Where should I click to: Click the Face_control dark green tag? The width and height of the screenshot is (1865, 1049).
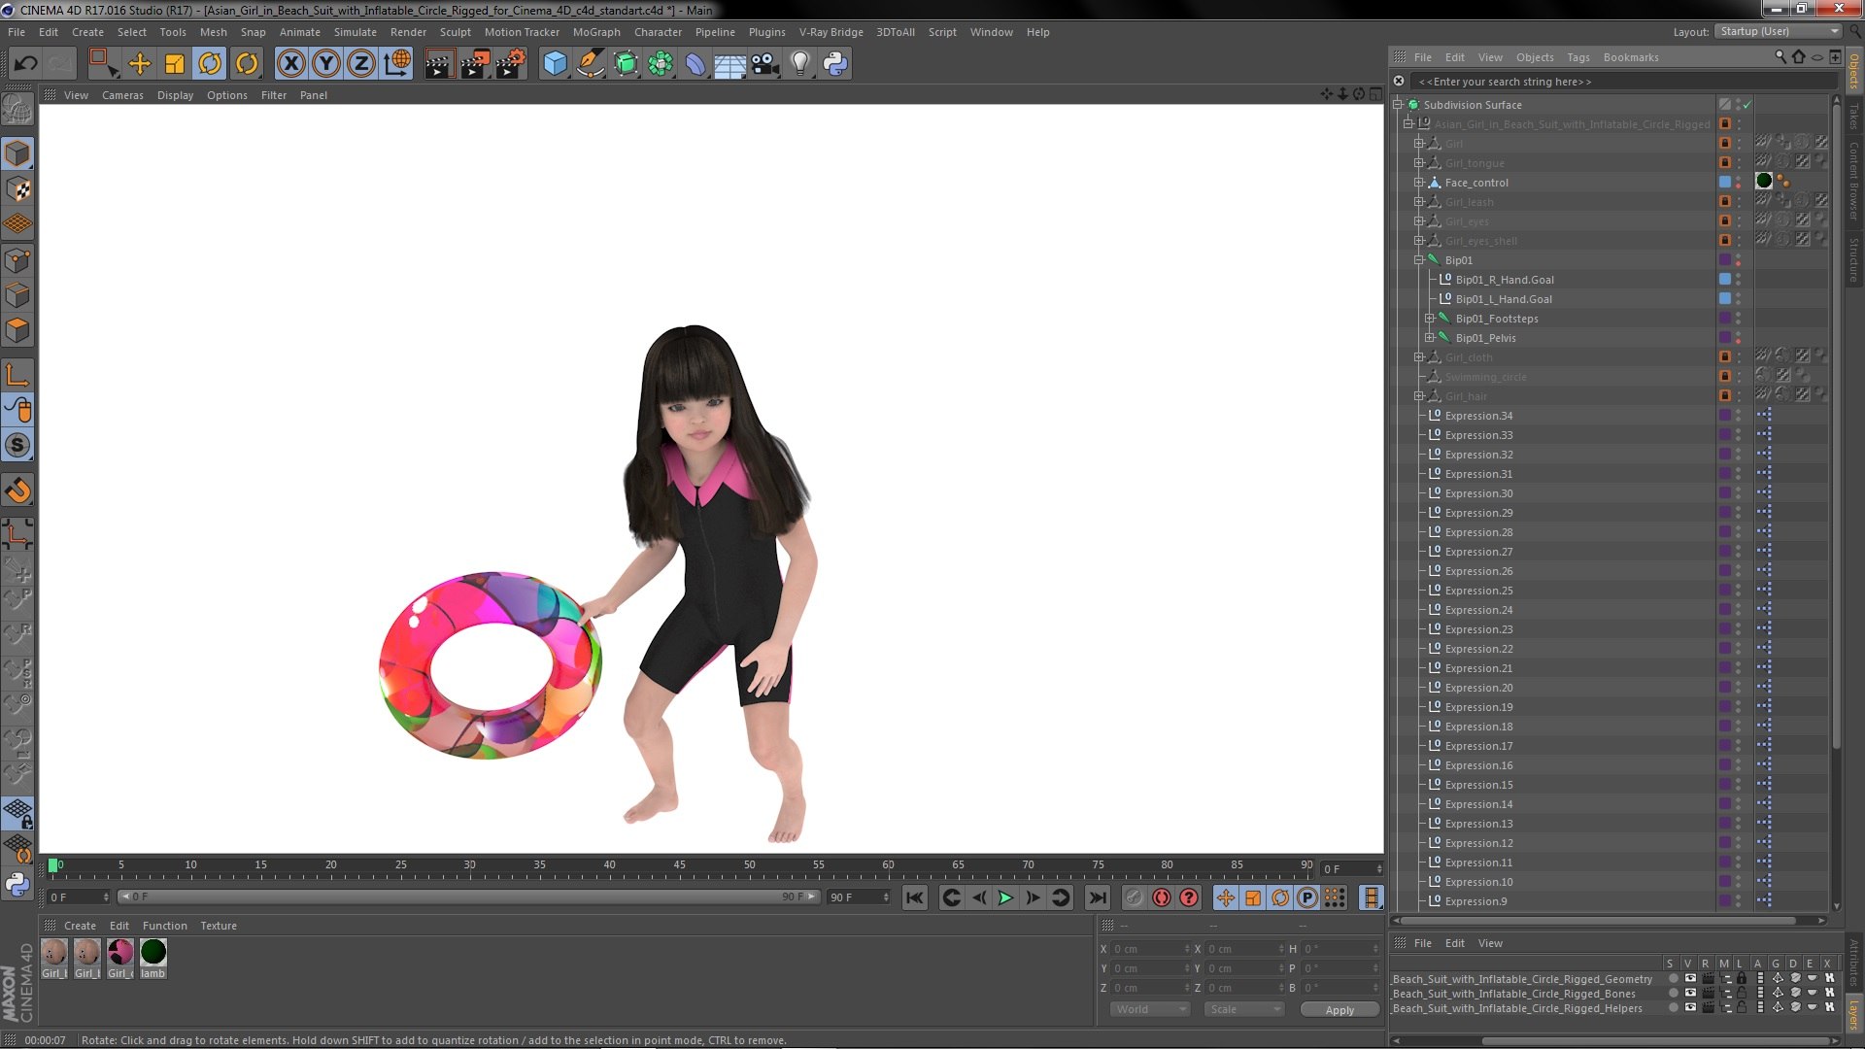tap(1764, 181)
